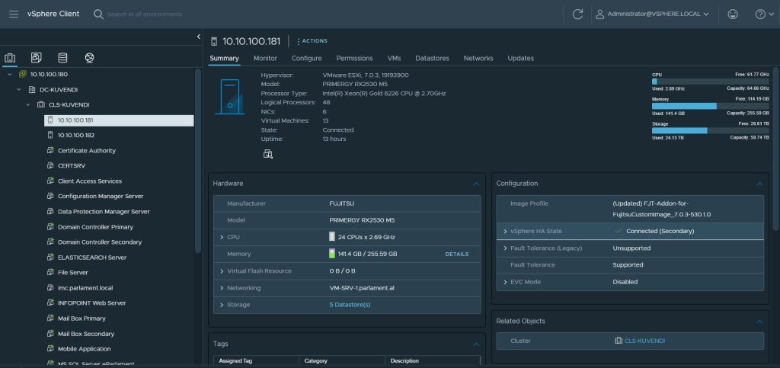Select the Hosts and Clusters inventory icon
This screenshot has height=368, width=780.
pyautogui.click(x=10, y=58)
